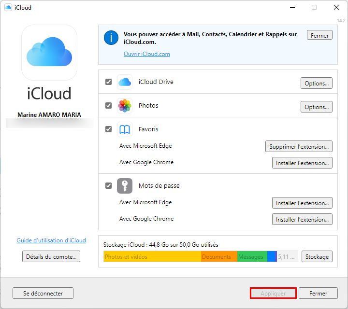This screenshot has height=309, width=348.
Task: Open iCloud Drive Options
Action: click(x=317, y=84)
